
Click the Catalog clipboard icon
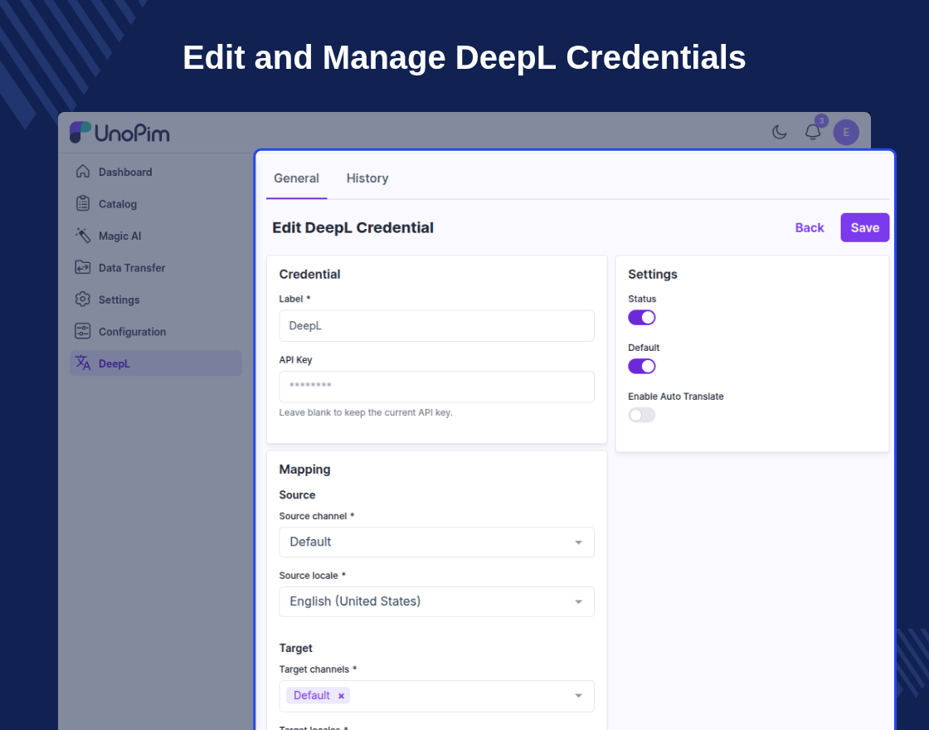click(x=83, y=203)
